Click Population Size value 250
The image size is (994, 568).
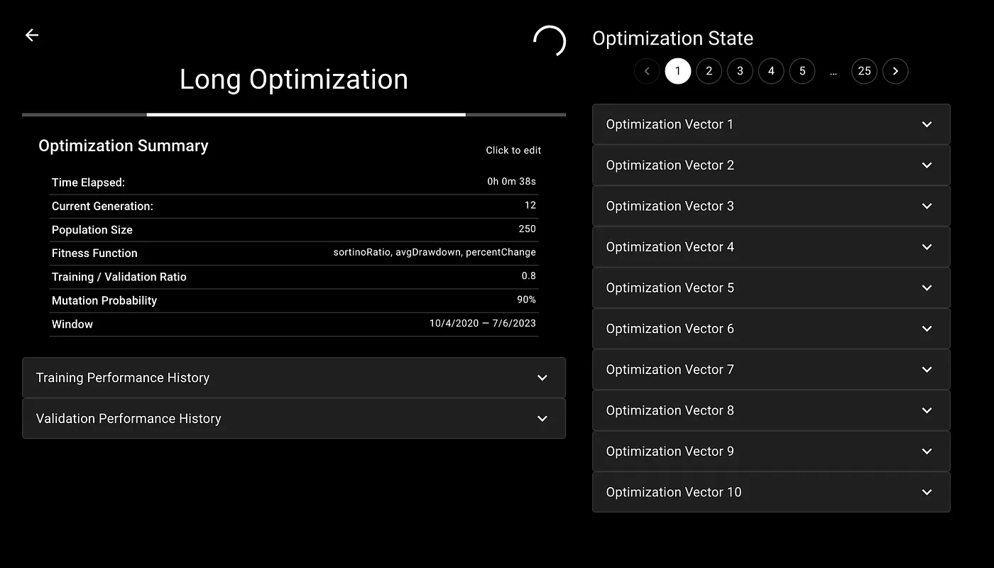tap(528, 229)
